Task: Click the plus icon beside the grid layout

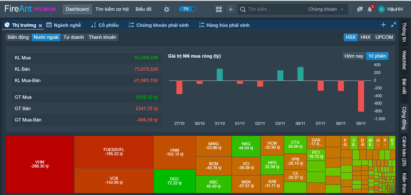Action: click(231, 9)
